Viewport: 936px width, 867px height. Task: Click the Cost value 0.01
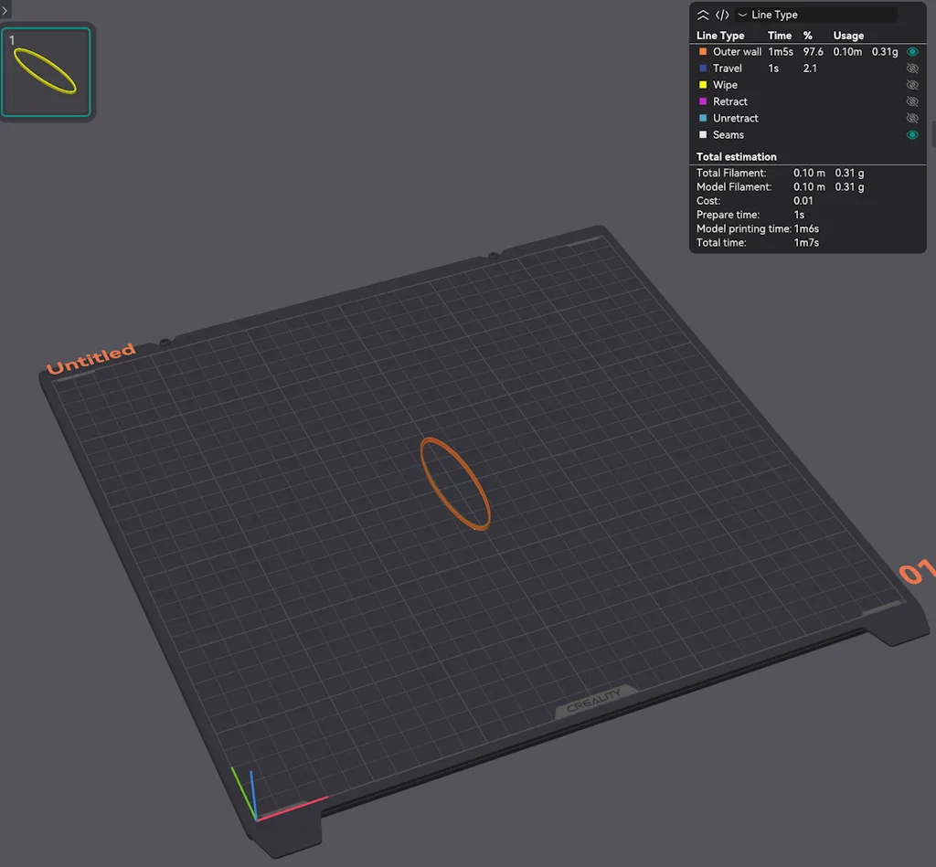point(803,201)
